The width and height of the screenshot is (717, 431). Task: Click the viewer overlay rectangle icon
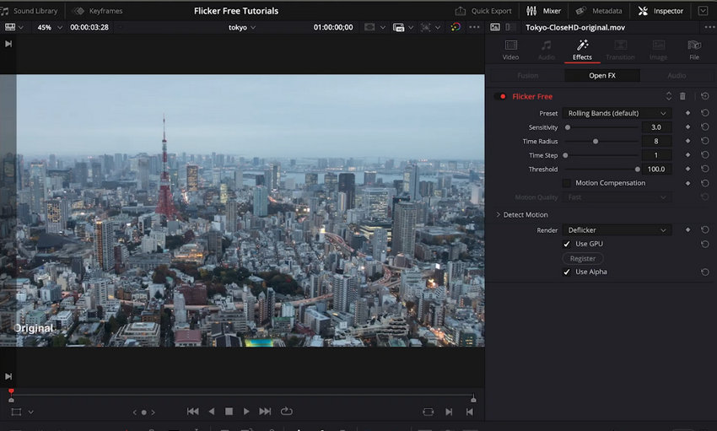point(369,28)
